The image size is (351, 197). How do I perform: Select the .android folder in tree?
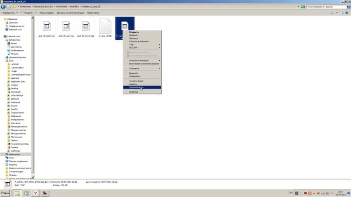coord(15,65)
